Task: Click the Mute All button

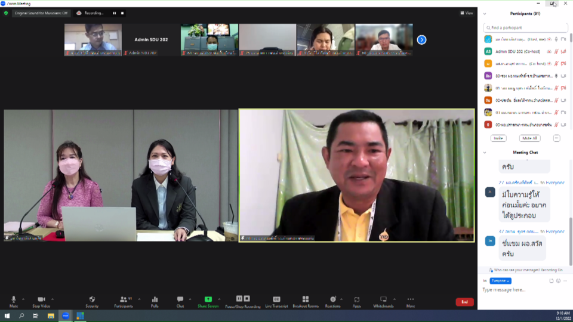Action: coord(530,138)
